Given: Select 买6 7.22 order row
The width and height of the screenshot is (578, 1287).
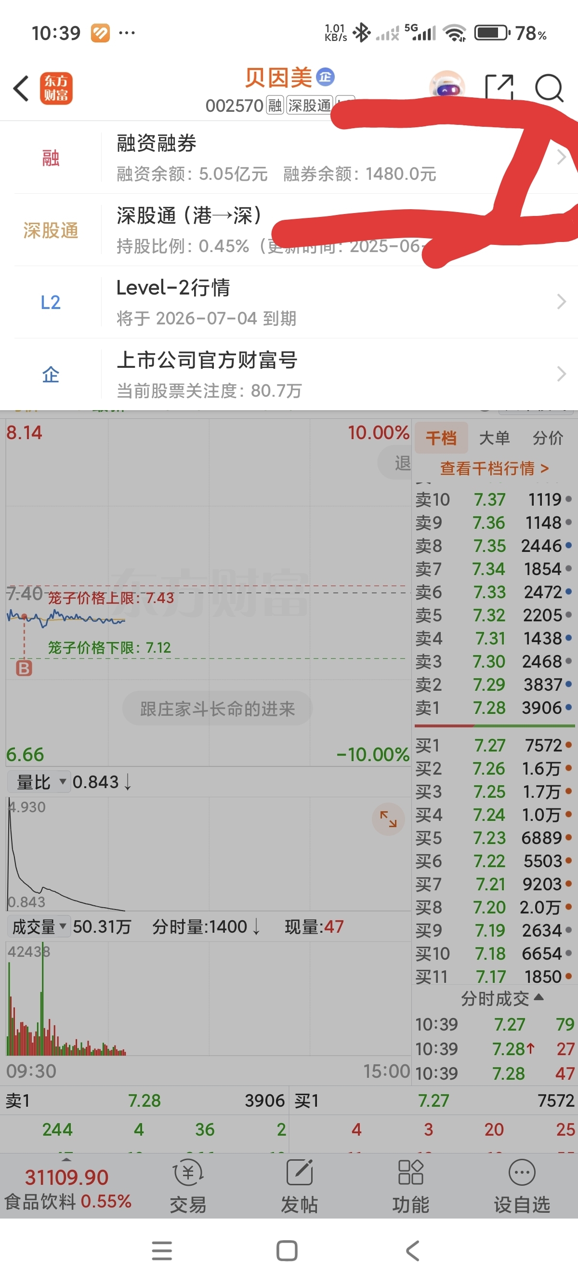Looking at the screenshot, I should click(494, 861).
